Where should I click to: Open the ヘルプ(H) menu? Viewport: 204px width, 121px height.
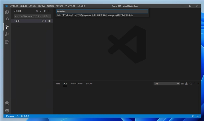(x=81, y=6)
